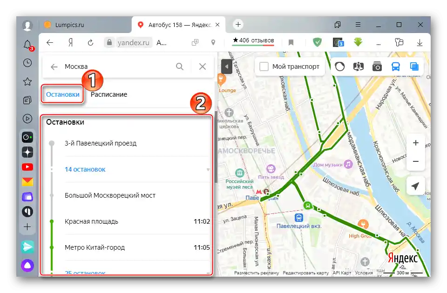
Task: Go back with browser back arrow
Action: tap(50, 43)
